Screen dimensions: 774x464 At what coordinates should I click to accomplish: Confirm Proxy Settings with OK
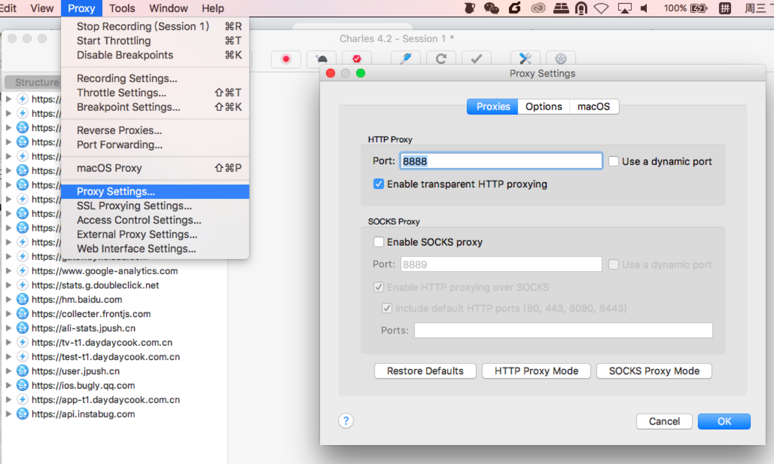(724, 421)
